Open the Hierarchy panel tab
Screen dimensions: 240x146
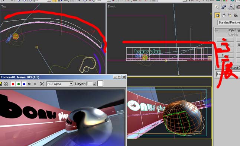click(231, 7)
